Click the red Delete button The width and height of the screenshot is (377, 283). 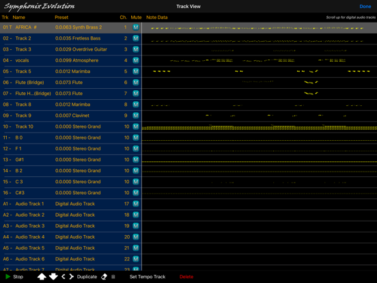click(186, 277)
